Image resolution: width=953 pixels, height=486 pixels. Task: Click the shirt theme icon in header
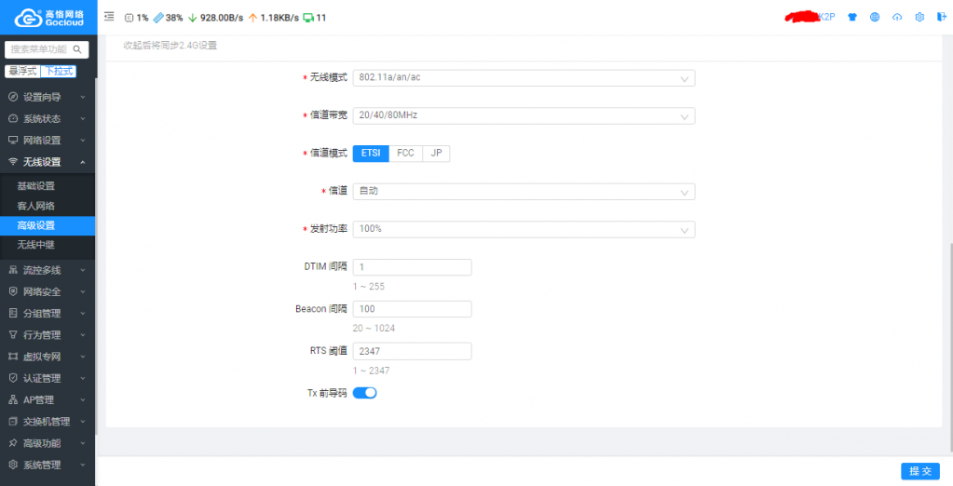tap(851, 17)
